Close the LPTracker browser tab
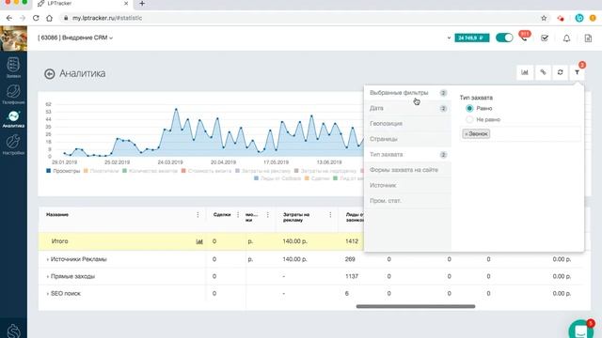 (x=126, y=4)
